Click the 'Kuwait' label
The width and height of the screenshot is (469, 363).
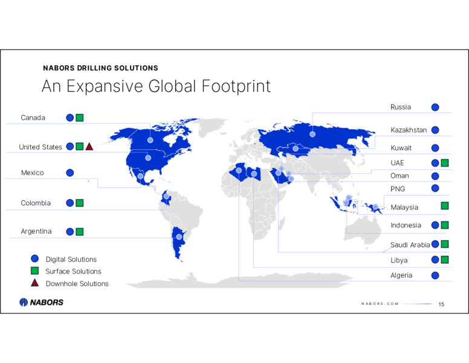[x=401, y=148]
